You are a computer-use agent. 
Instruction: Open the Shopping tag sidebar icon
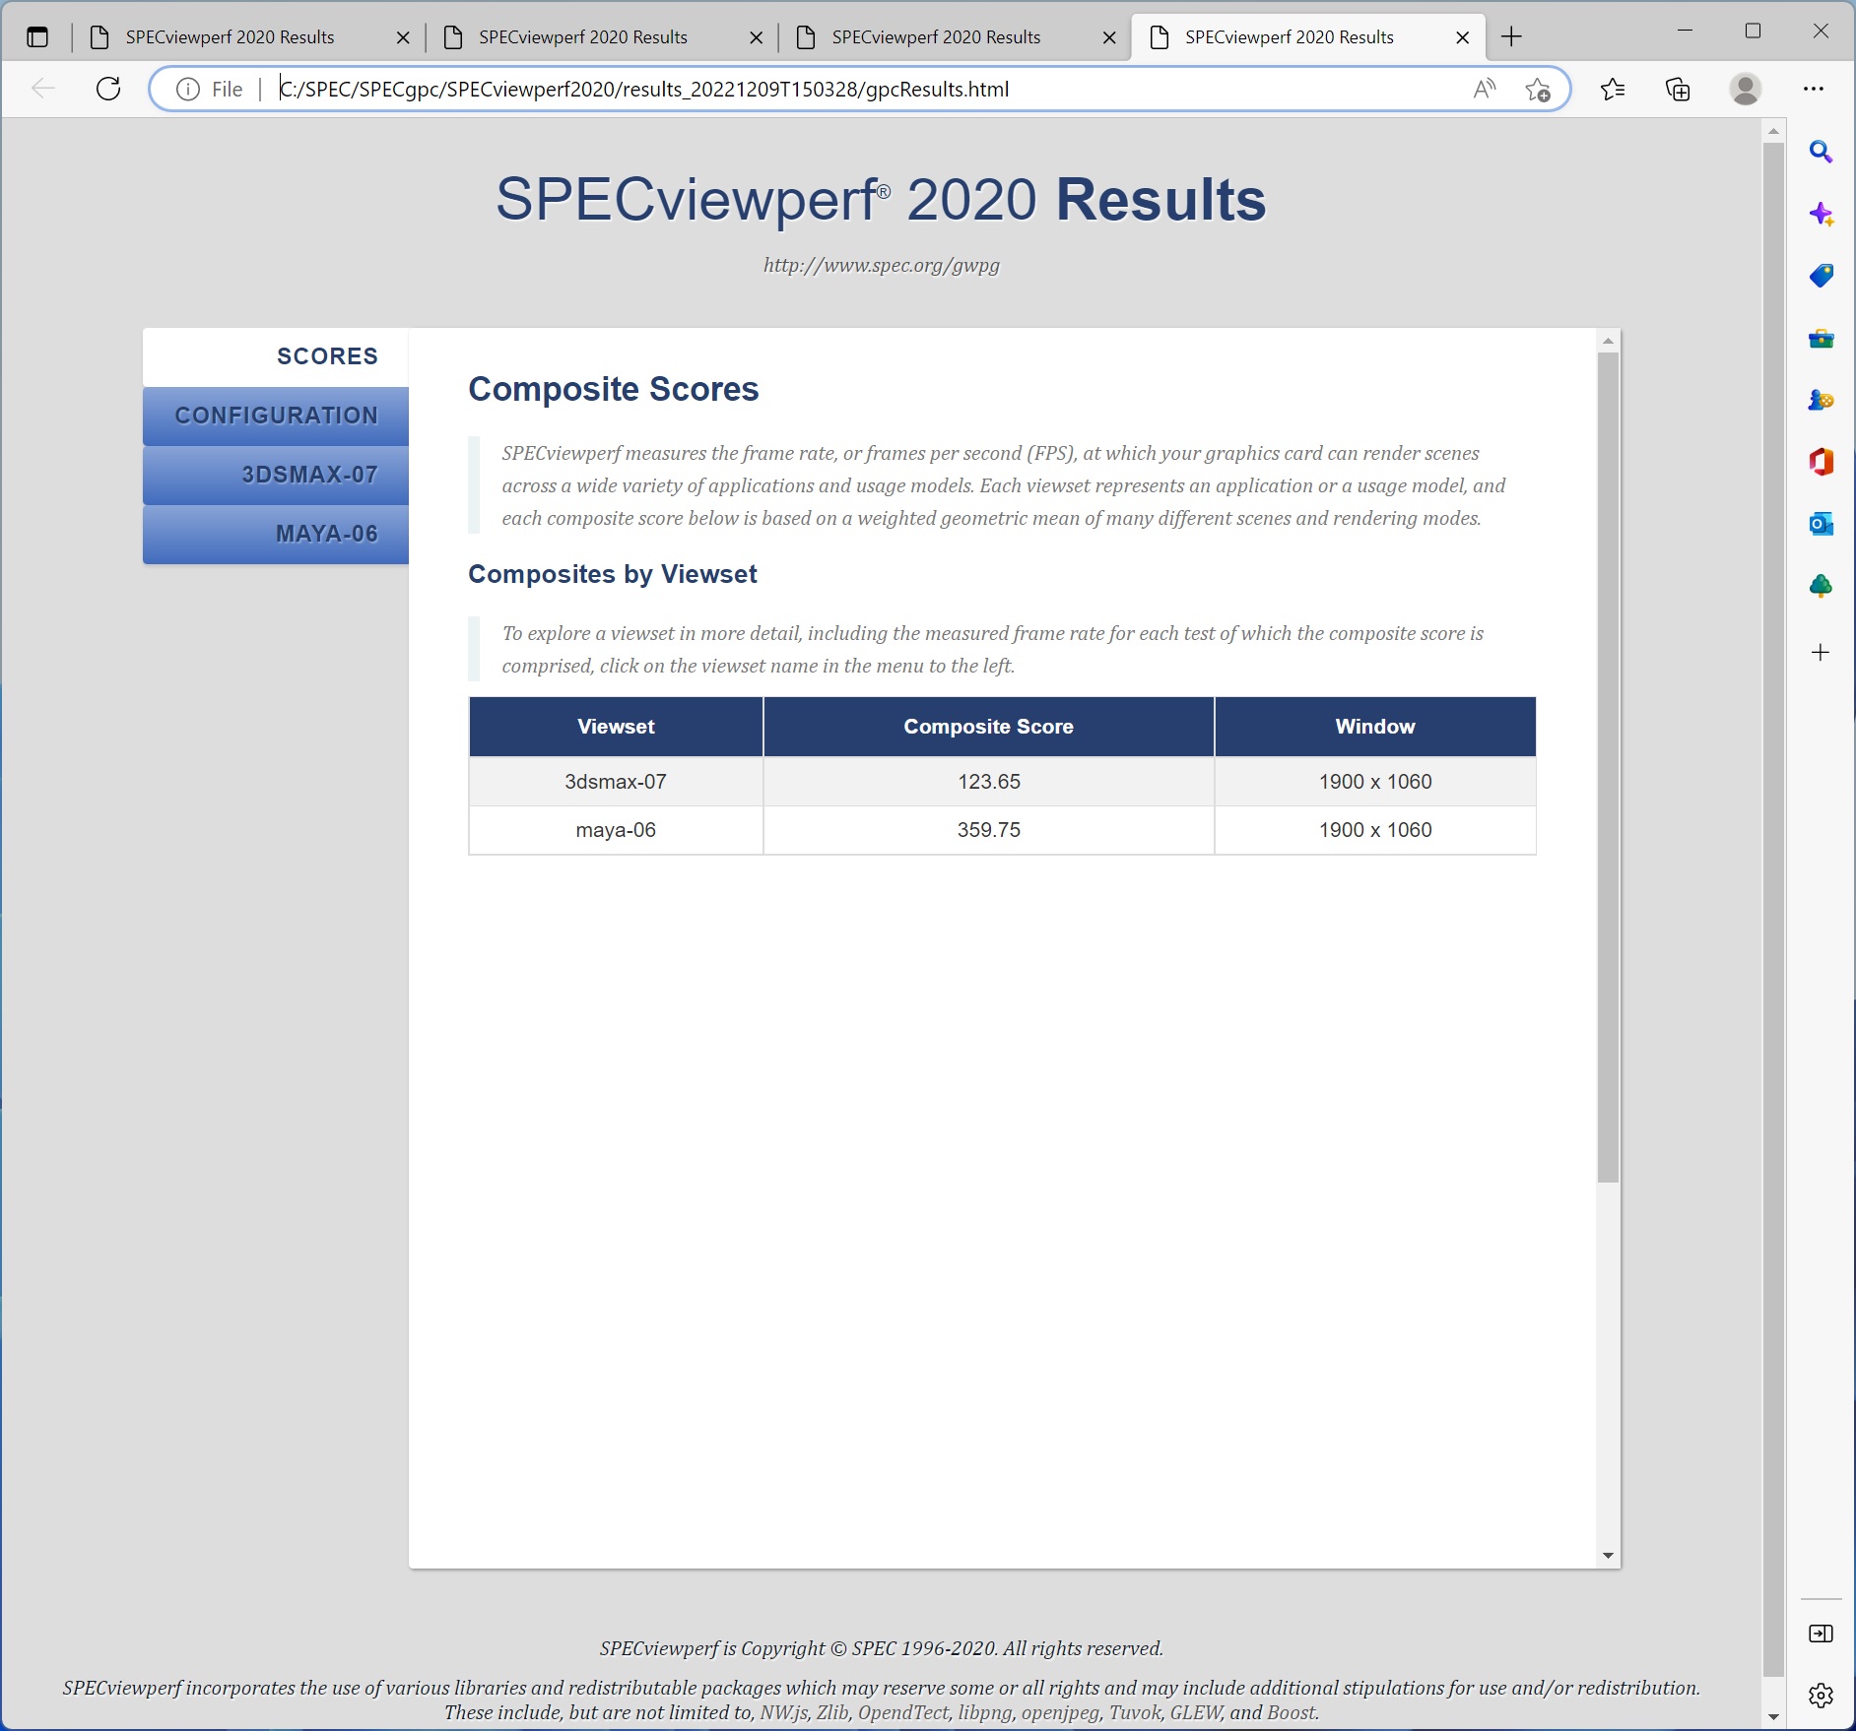[x=1821, y=276]
